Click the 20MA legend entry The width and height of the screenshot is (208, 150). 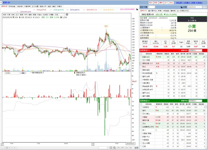tap(73, 10)
